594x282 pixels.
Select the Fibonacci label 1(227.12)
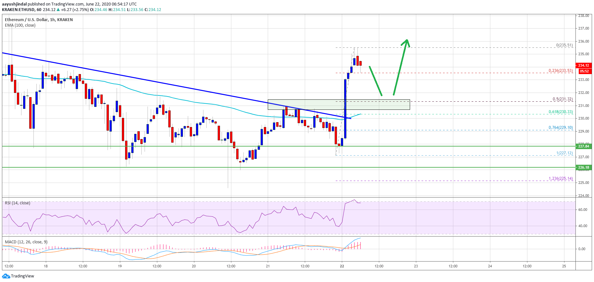(x=564, y=153)
